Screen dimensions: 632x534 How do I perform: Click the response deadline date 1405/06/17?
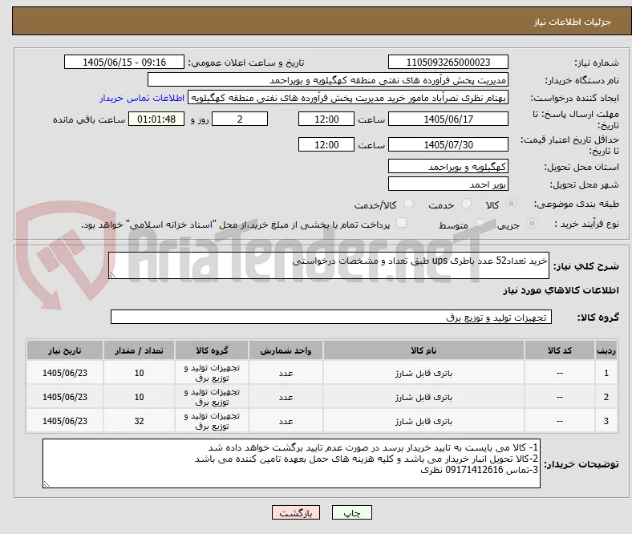[448, 119]
